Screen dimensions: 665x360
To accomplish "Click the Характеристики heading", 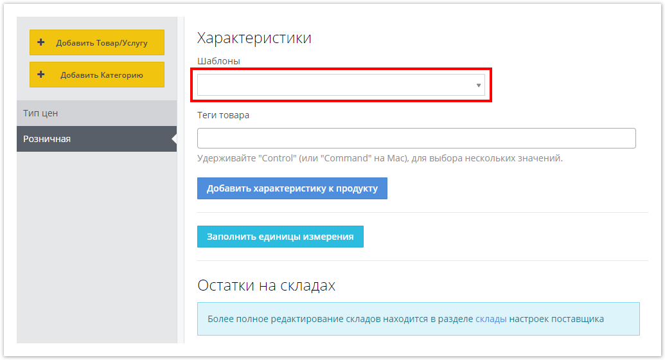I will coord(254,38).
